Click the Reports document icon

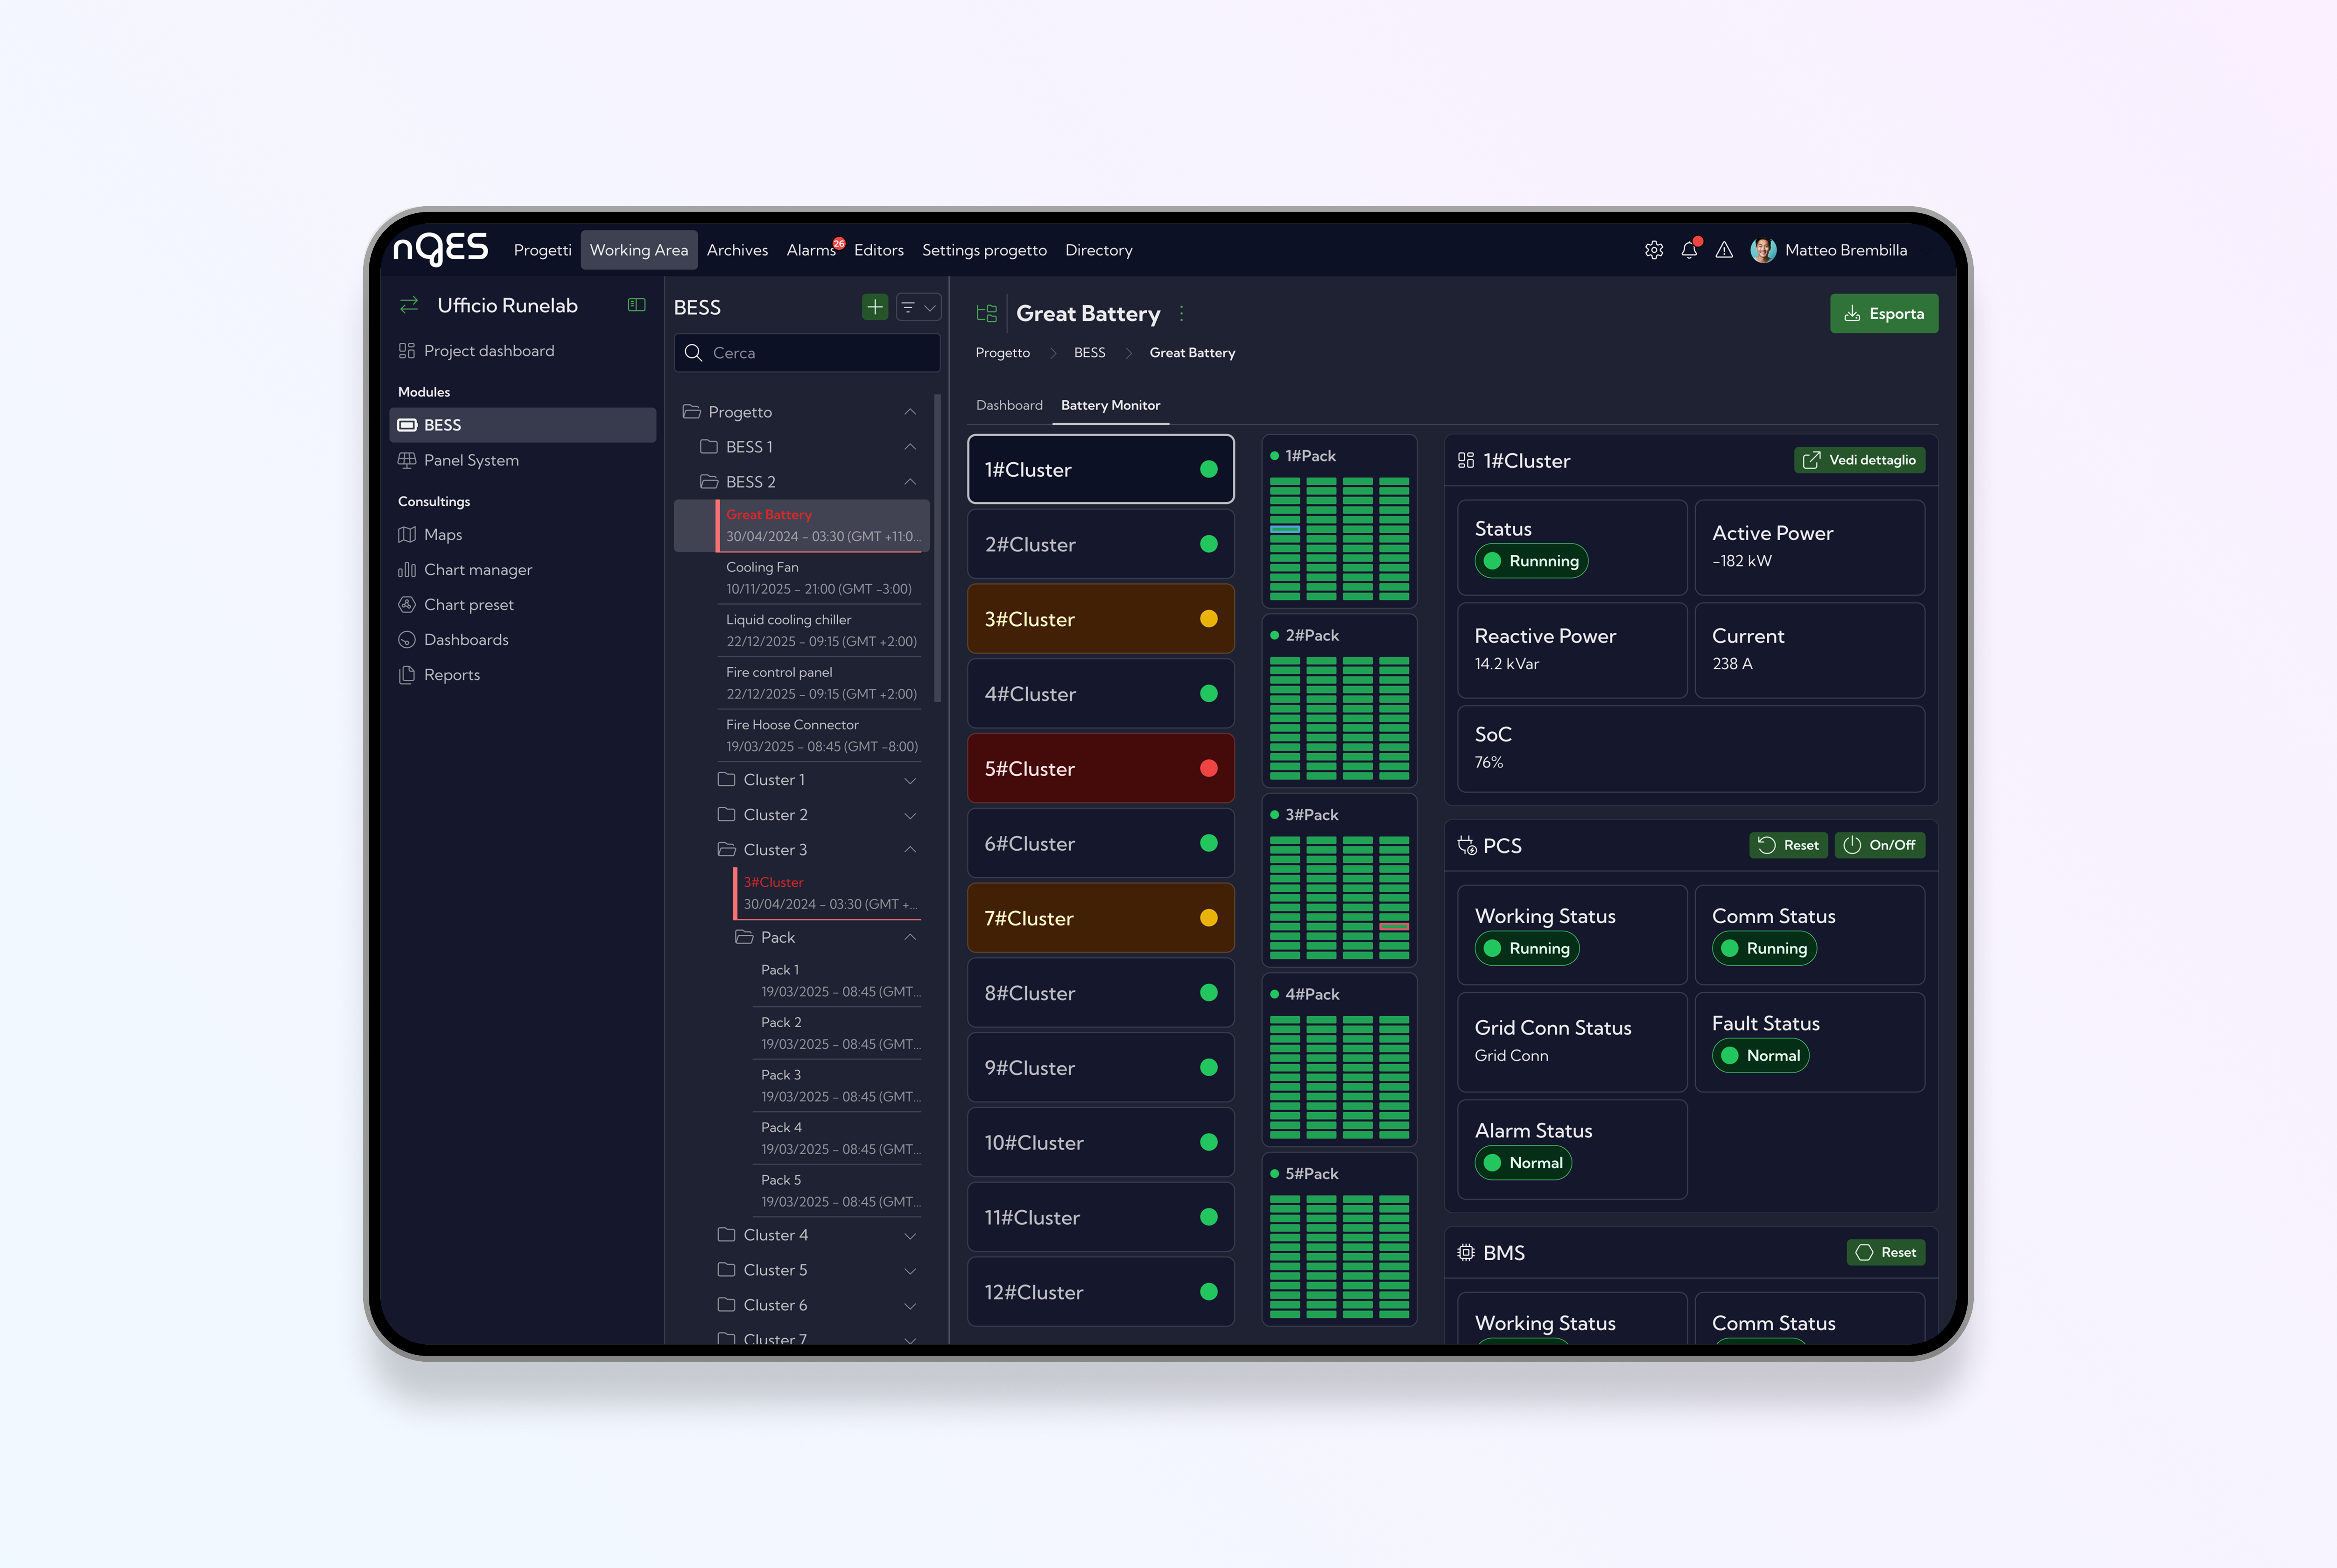(x=407, y=675)
